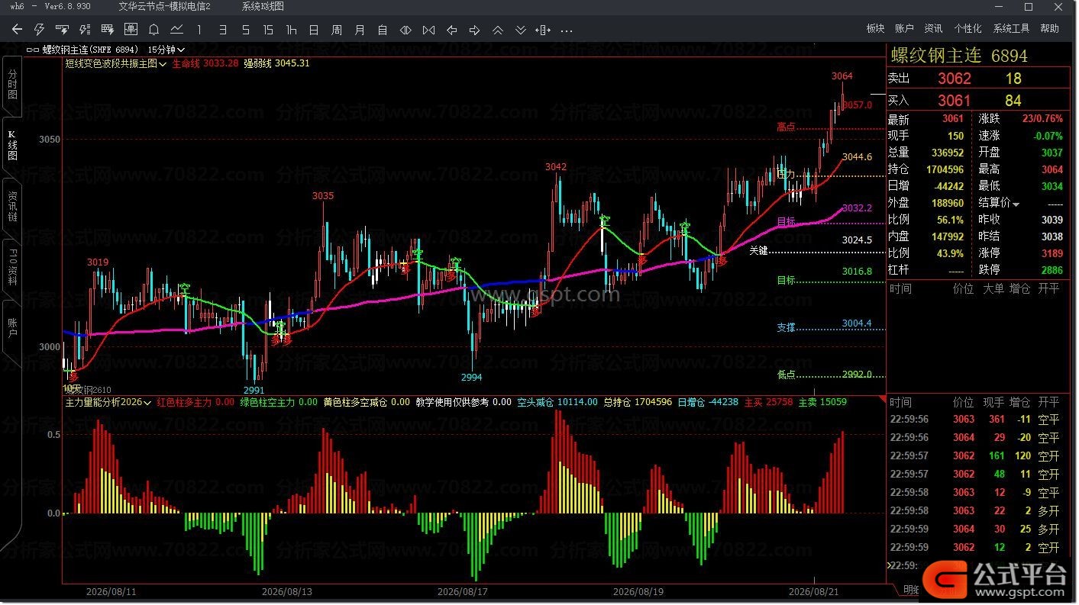The width and height of the screenshot is (1079, 605).
Task: Click the lightning quick-order icon
Action: coord(40,30)
